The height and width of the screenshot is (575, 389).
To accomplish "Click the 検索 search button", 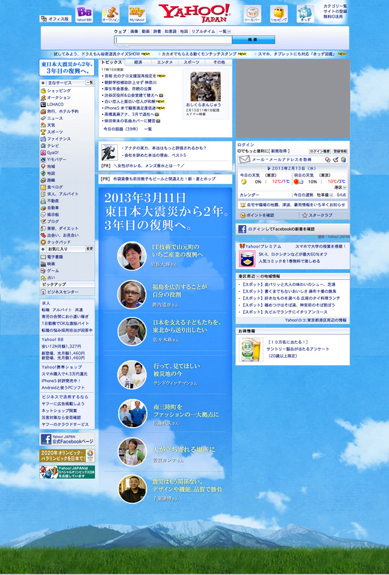I will click(253, 40).
